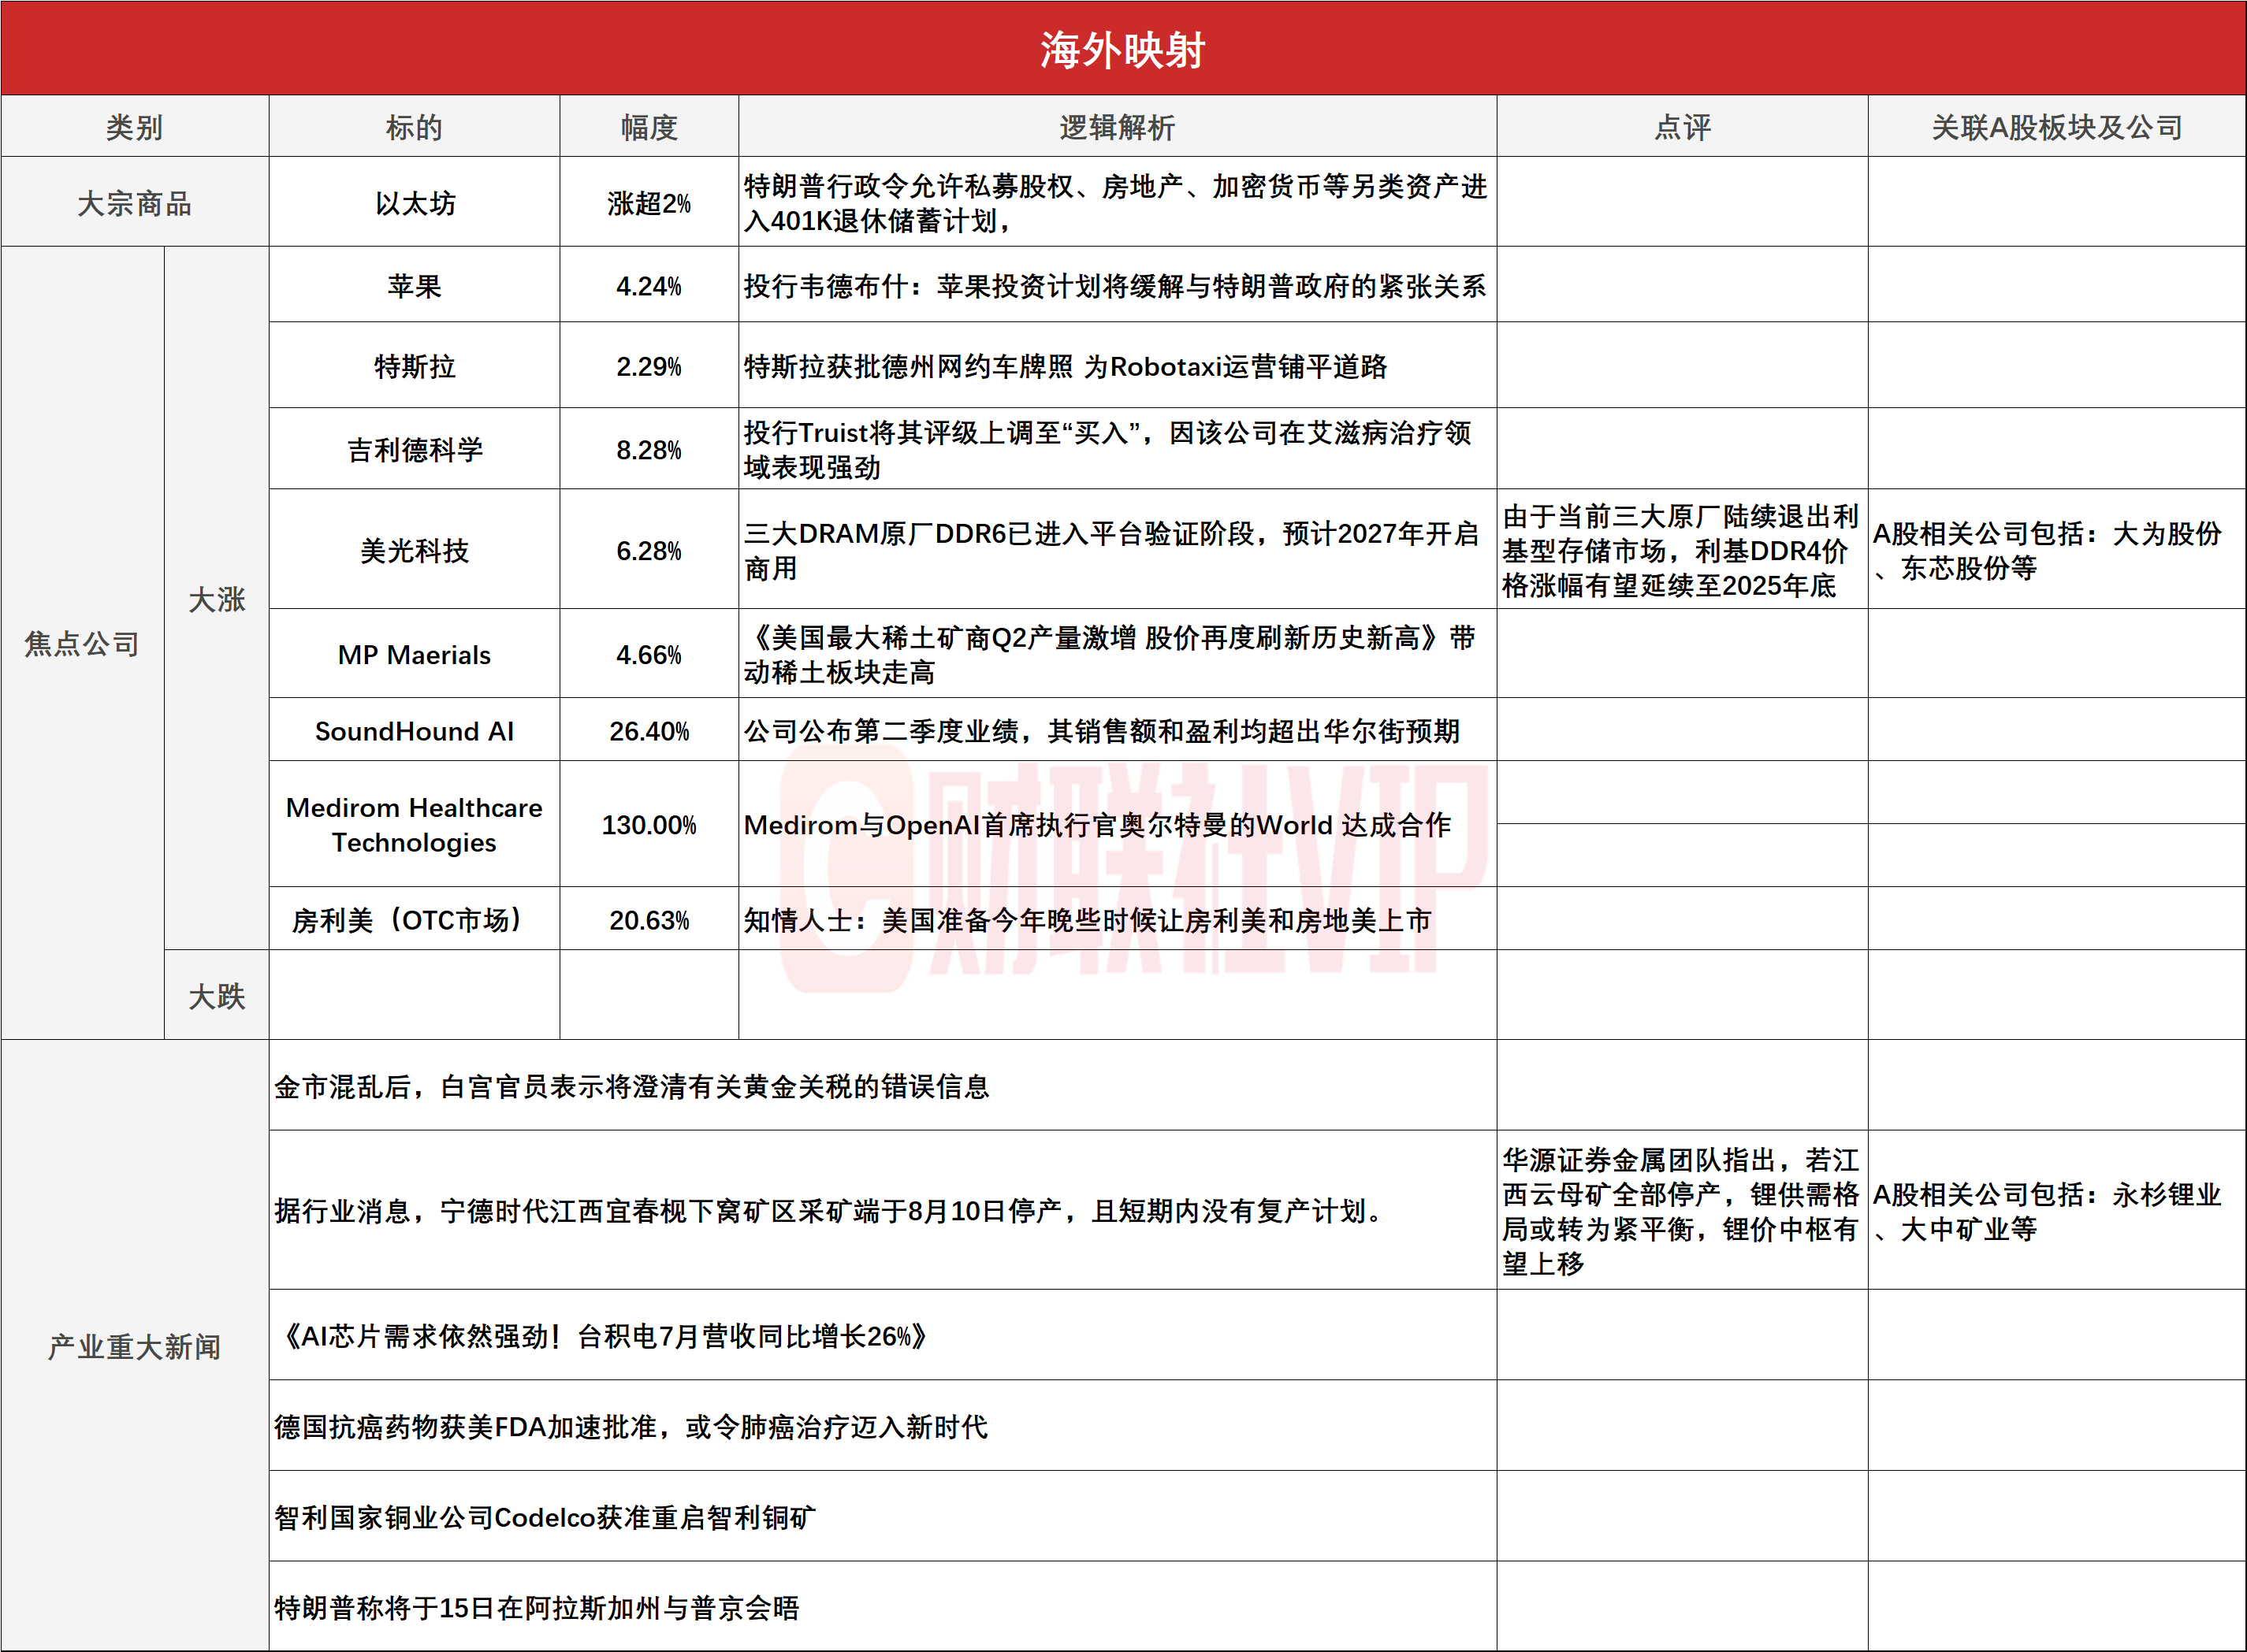Image resolution: width=2247 pixels, height=1652 pixels.
Task: Select the 三大DRAM原厂DDR6 logic text
Action: click(x=1110, y=550)
